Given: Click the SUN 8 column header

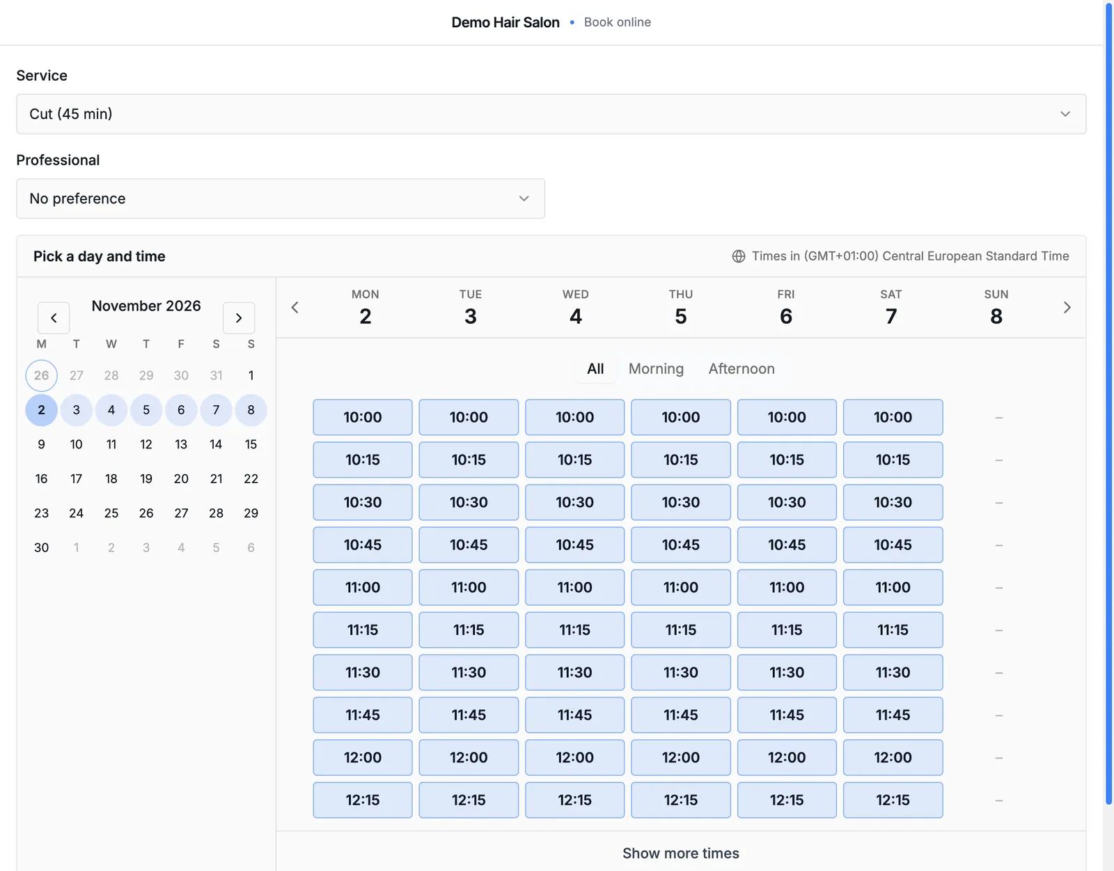Looking at the screenshot, I should click(x=996, y=308).
